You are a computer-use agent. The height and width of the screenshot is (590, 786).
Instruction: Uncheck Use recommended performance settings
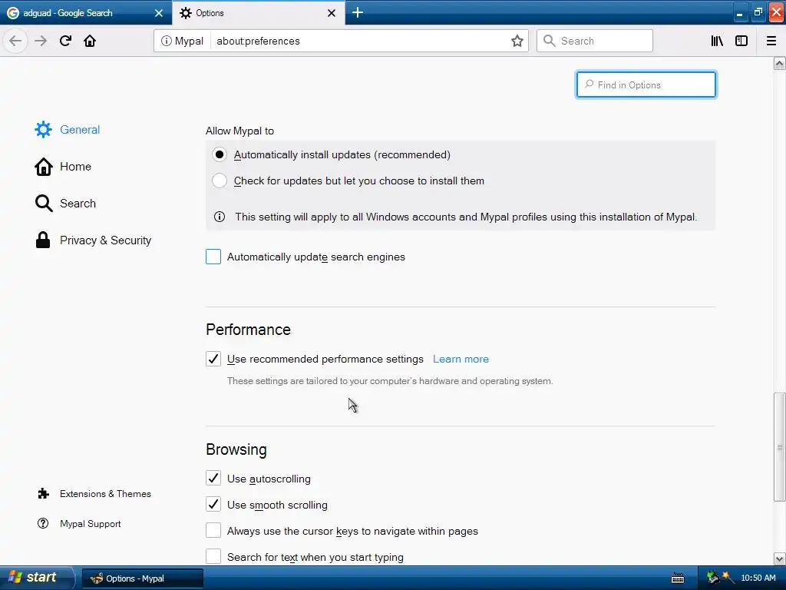click(x=213, y=359)
